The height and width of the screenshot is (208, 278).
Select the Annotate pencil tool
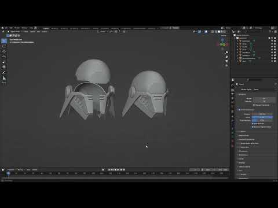(4, 73)
